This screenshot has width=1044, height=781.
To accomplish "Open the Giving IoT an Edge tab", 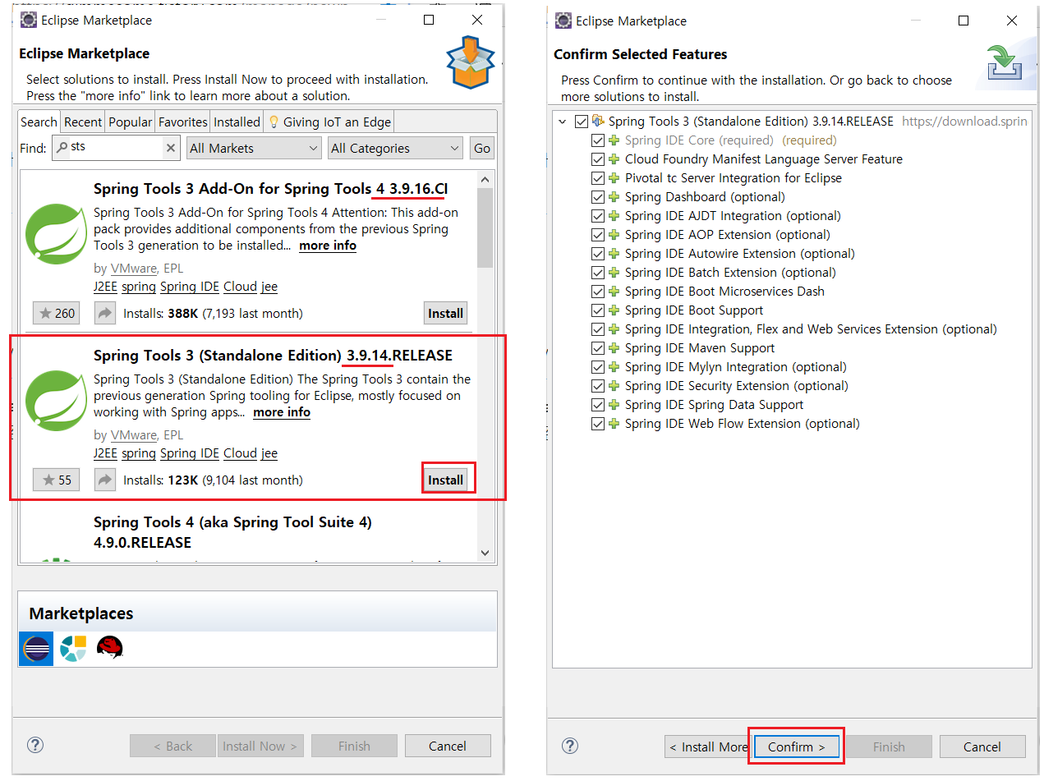I will (x=329, y=122).
